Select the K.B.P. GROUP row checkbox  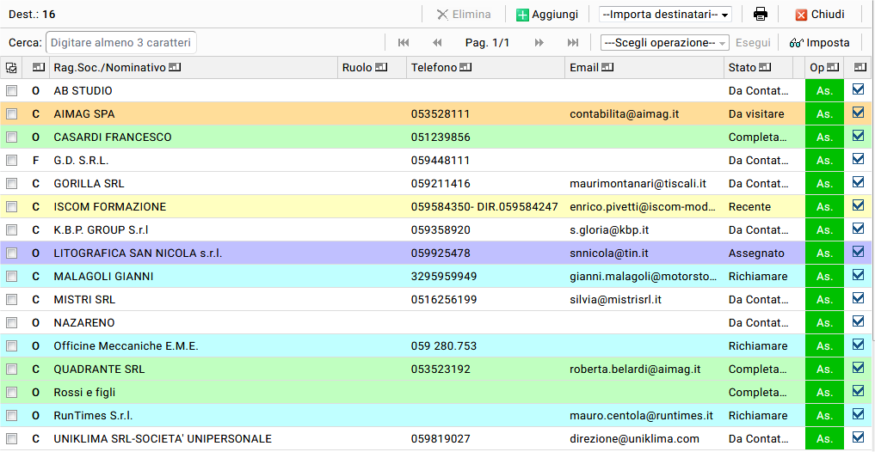[11, 230]
